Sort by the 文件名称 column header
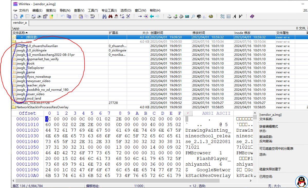Screen dimensions: 308x188 [x=20, y=33]
